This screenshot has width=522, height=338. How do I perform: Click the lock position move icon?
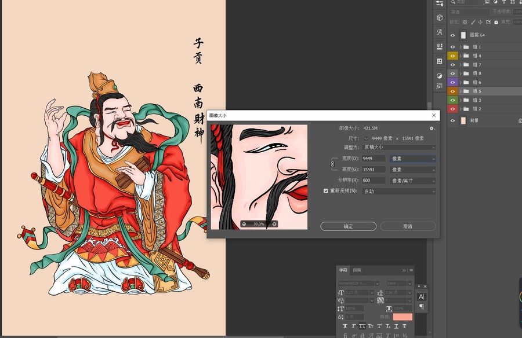pyautogui.click(x=480, y=22)
